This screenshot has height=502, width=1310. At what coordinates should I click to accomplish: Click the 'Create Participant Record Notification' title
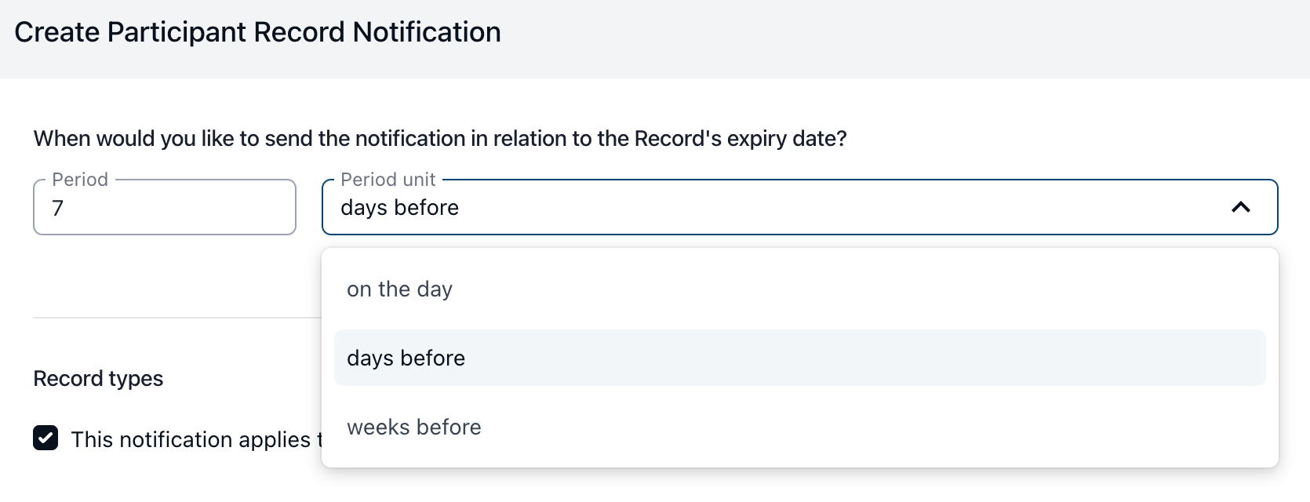(x=257, y=32)
